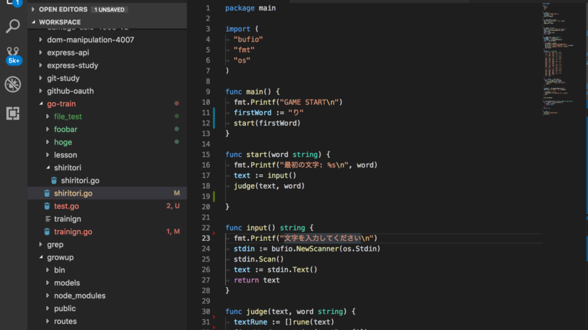588x330 pixels.
Task: Expand the bin folder
Action: click(x=48, y=270)
